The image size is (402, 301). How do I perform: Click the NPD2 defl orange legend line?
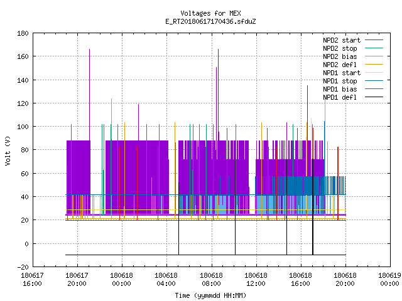coord(374,65)
